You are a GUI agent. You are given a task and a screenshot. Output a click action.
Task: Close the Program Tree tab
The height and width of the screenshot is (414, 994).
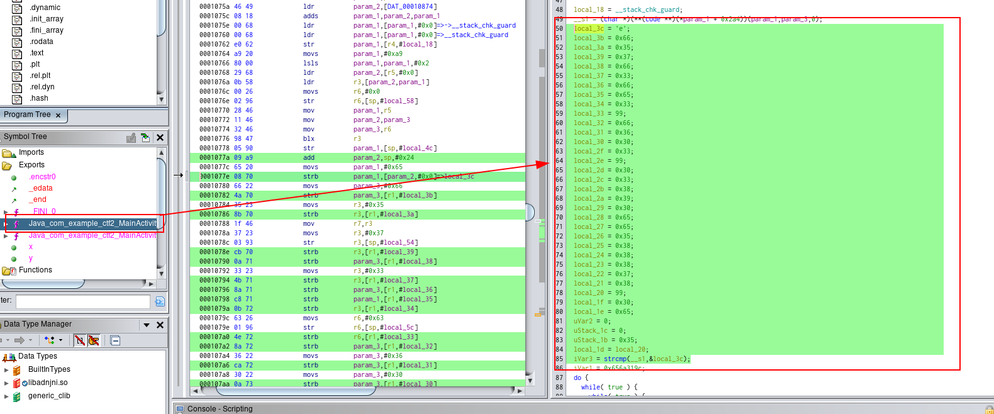[59, 116]
